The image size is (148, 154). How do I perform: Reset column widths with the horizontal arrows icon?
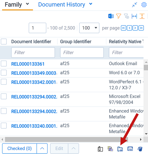click(x=134, y=16)
